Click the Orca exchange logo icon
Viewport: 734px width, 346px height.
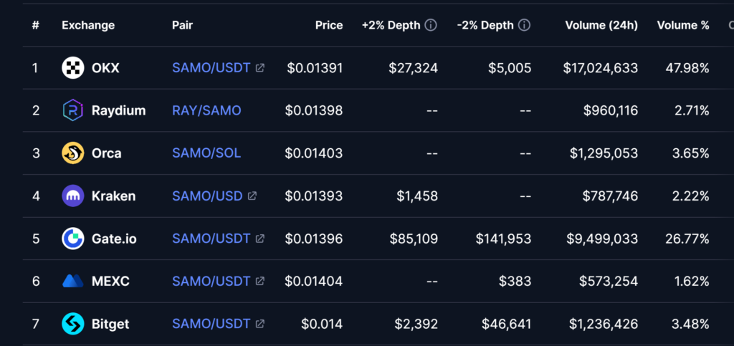(73, 153)
